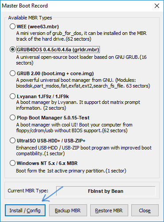164x222 pixels.
Task: Click the GRUB 2.00 modules description text
Action: pyautogui.click(x=83, y=83)
